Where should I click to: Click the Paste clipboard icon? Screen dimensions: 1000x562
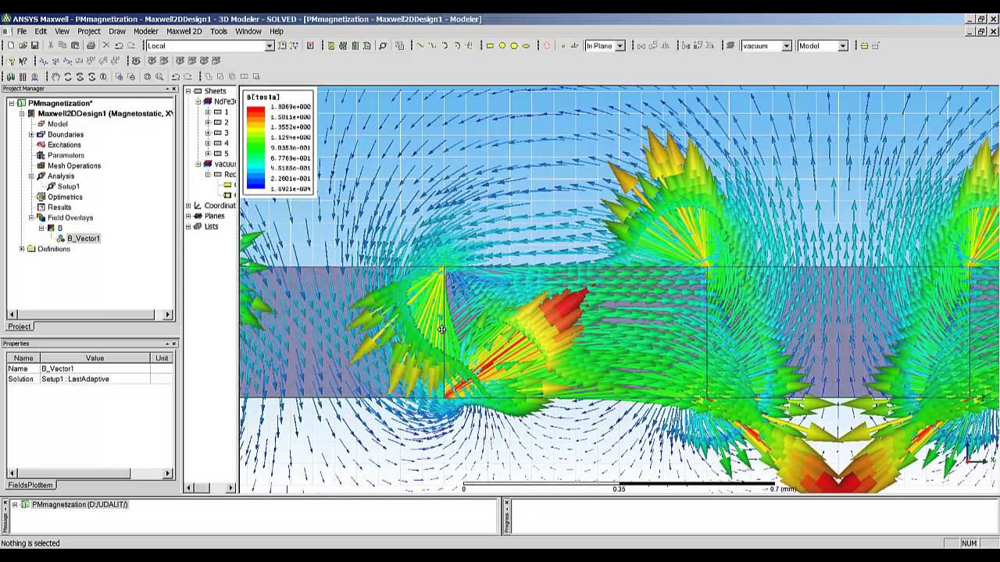tap(75, 46)
